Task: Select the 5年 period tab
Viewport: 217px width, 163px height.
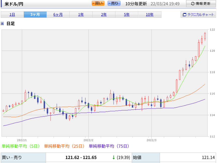Action: click(127, 15)
